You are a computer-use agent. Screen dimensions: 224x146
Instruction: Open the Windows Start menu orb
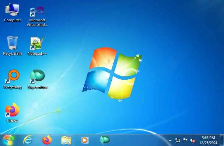point(8,140)
